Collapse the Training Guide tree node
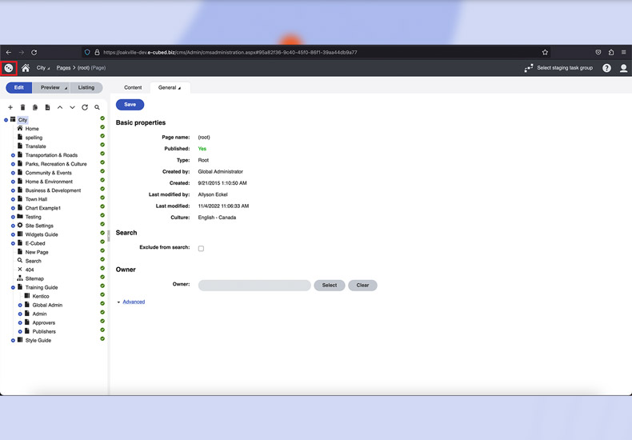 point(13,287)
